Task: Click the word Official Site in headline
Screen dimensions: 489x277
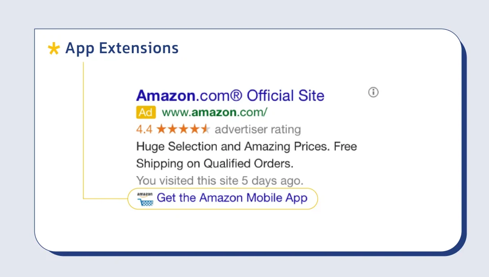Action: click(x=286, y=96)
